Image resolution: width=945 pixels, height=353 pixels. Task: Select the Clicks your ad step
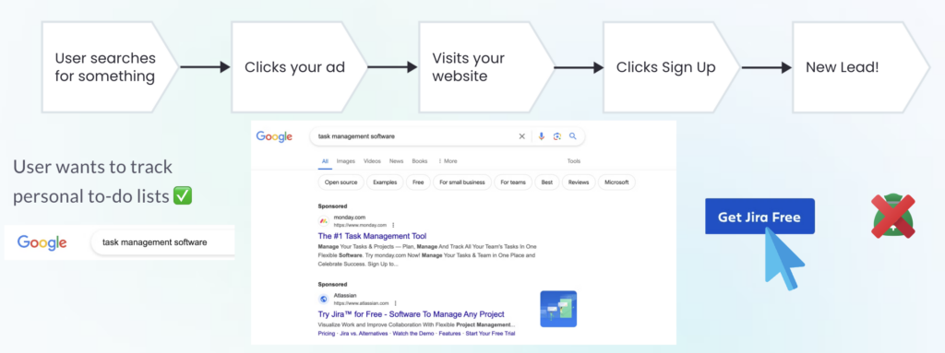click(x=299, y=67)
